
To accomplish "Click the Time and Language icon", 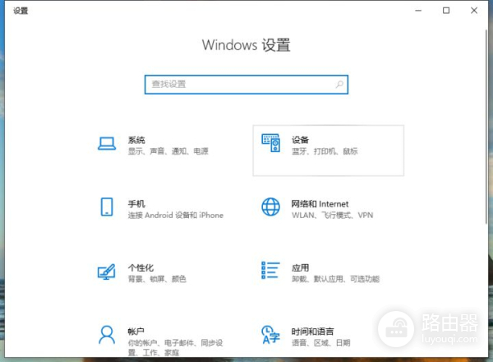I will point(270,335).
